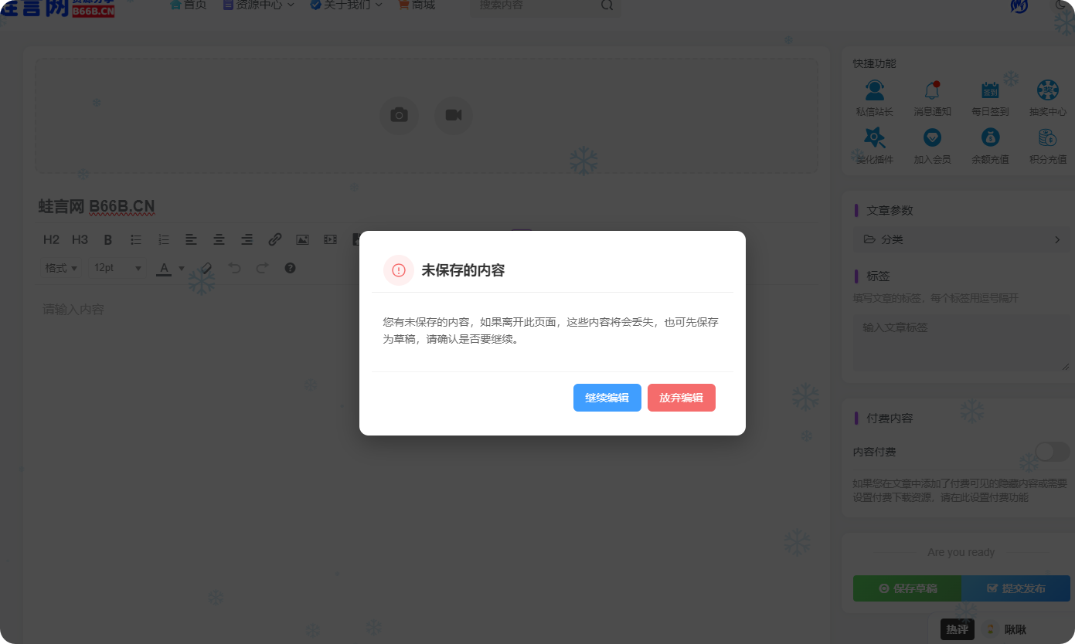Toggle the bulleted list formatting
The width and height of the screenshot is (1075, 644).
coord(135,239)
